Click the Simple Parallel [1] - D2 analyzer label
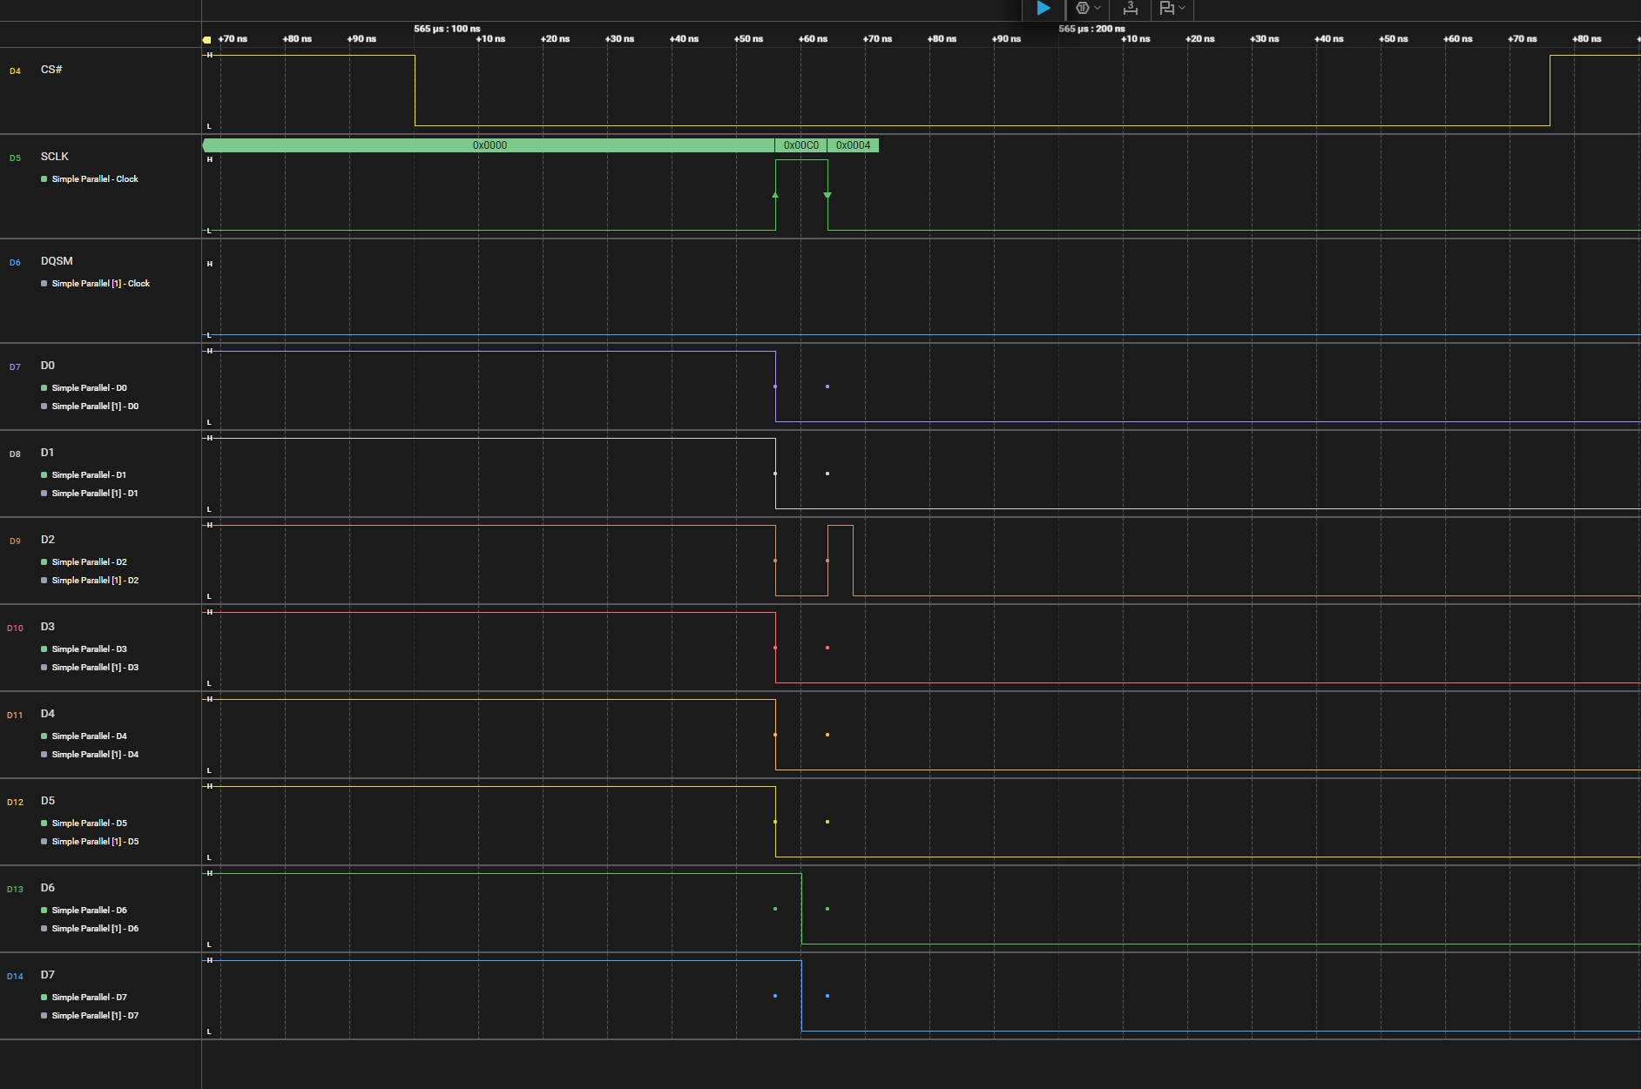 click(x=95, y=581)
